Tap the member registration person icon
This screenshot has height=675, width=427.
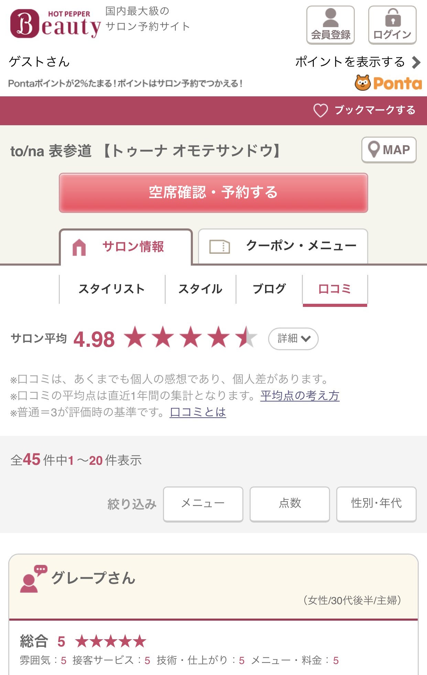click(330, 18)
